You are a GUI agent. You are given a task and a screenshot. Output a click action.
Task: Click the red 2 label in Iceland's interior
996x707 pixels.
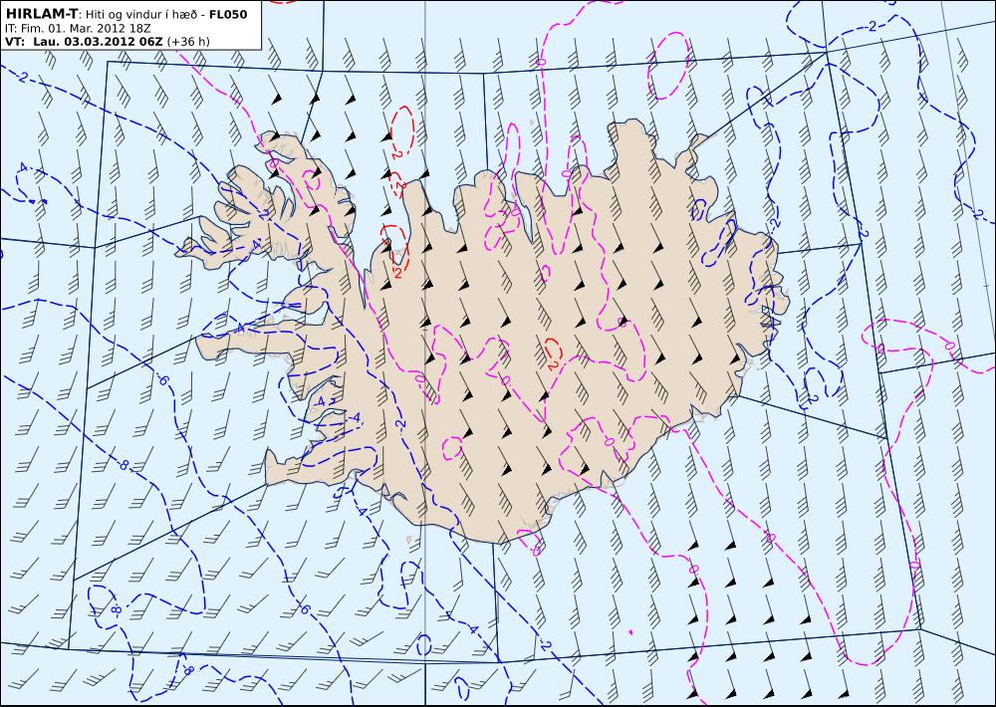tap(553, 364)
